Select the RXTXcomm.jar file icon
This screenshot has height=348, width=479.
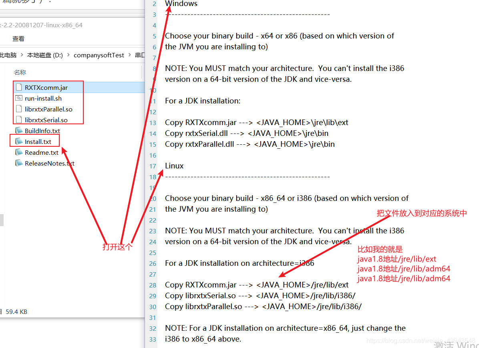[x=19, y=87]
